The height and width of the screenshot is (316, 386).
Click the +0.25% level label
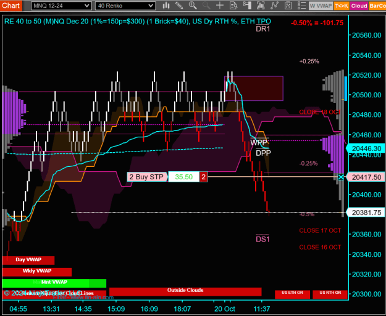pos(309,61)
